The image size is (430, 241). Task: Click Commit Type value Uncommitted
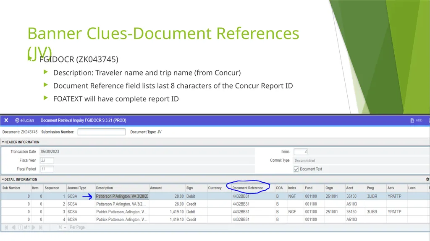click(x=305, y=161)
